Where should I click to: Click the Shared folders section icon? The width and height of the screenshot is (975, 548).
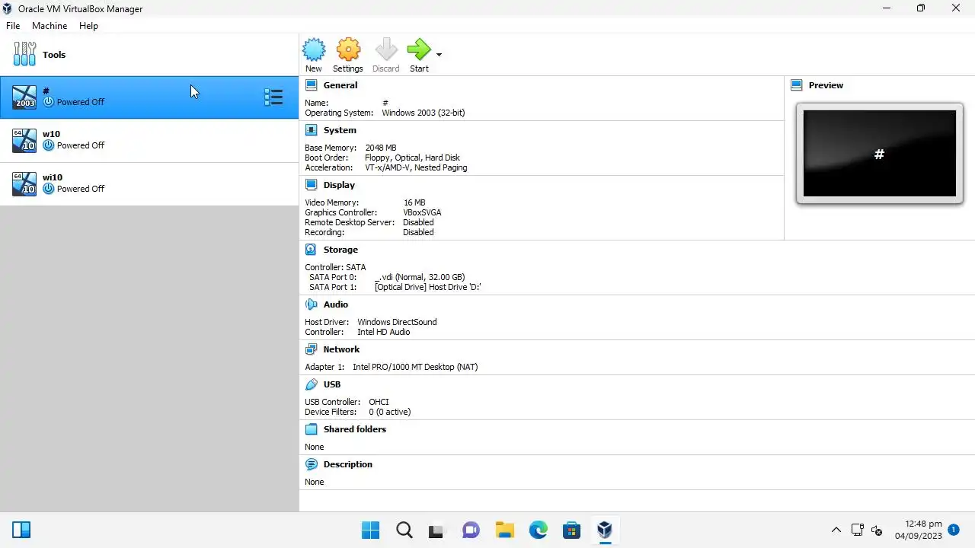pos(311,429)
